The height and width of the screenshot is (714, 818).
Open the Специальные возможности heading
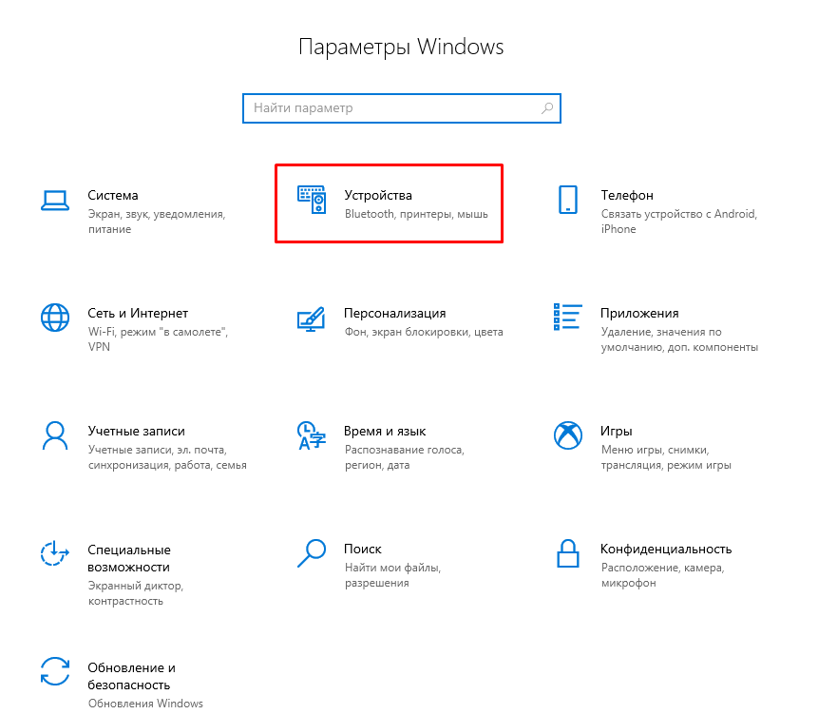[129, 558]
